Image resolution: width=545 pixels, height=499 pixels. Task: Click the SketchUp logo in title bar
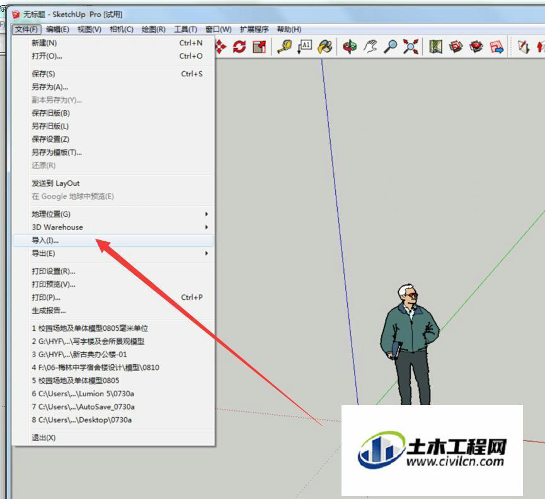click(16, 14)
